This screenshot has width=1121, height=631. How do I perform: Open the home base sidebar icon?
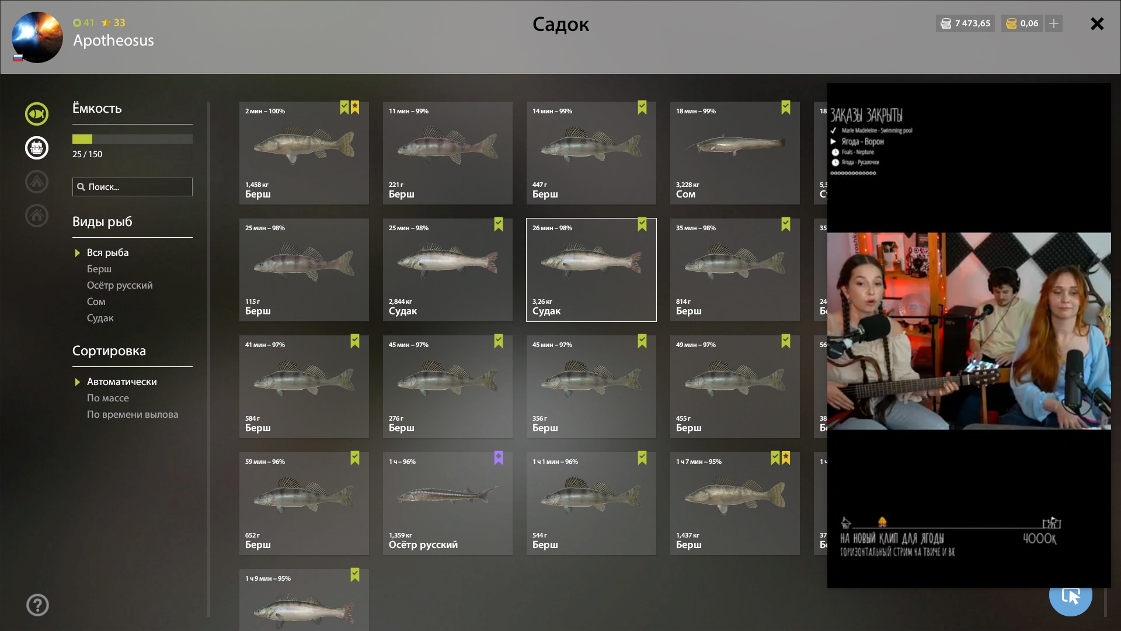36,216
